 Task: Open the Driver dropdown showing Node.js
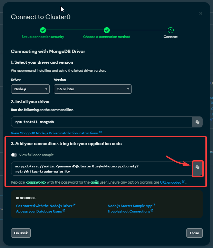pyautogui.click(x=30, y=89)
